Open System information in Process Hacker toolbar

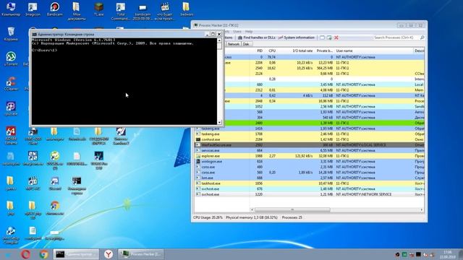(x=296, y=38)
